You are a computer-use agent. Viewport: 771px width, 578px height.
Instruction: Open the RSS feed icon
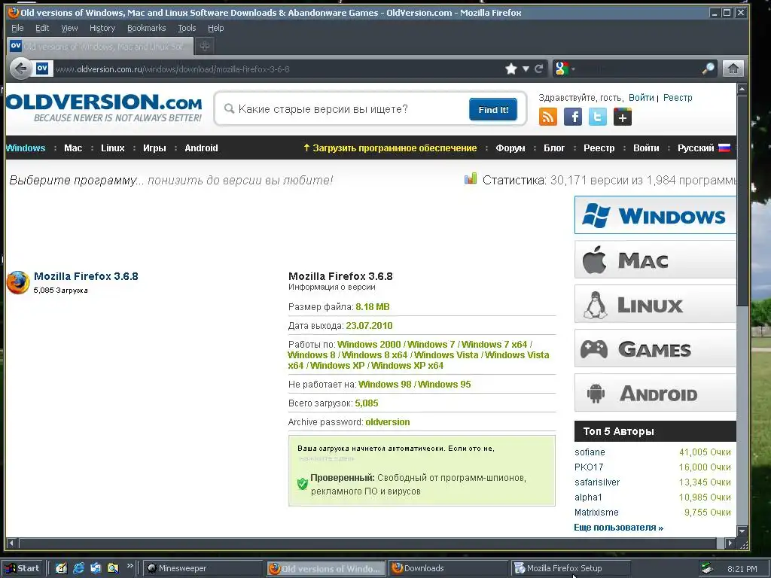pos(548,117)
